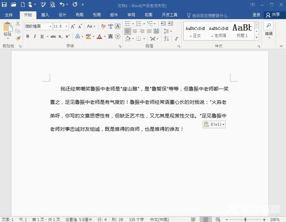Viewport: 286px width, 222px height.
Task: Expand the Paste Options (Ctrl) dropdown
Action: pyautogui.click(x=224, y=125)
